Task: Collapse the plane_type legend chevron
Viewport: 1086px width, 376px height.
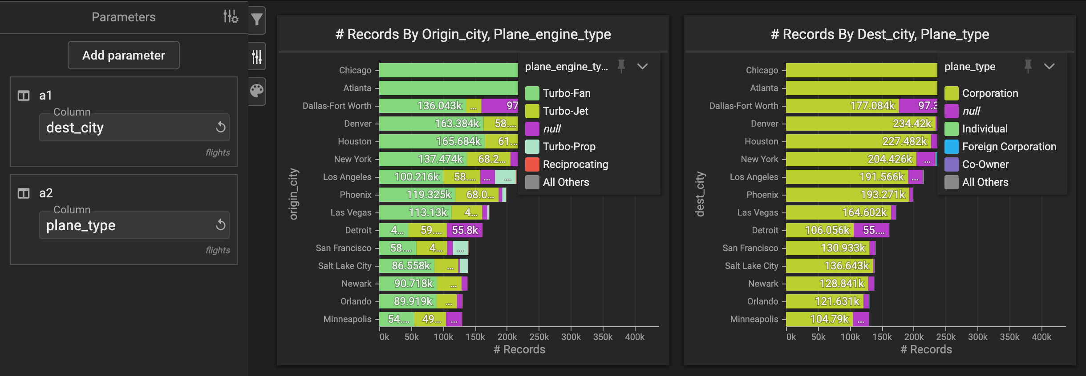Action: point(1049,67)
